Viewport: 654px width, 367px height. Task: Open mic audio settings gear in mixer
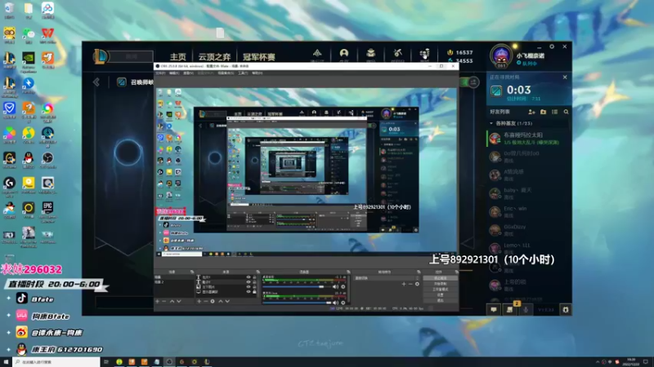click(x=343, y=303)
